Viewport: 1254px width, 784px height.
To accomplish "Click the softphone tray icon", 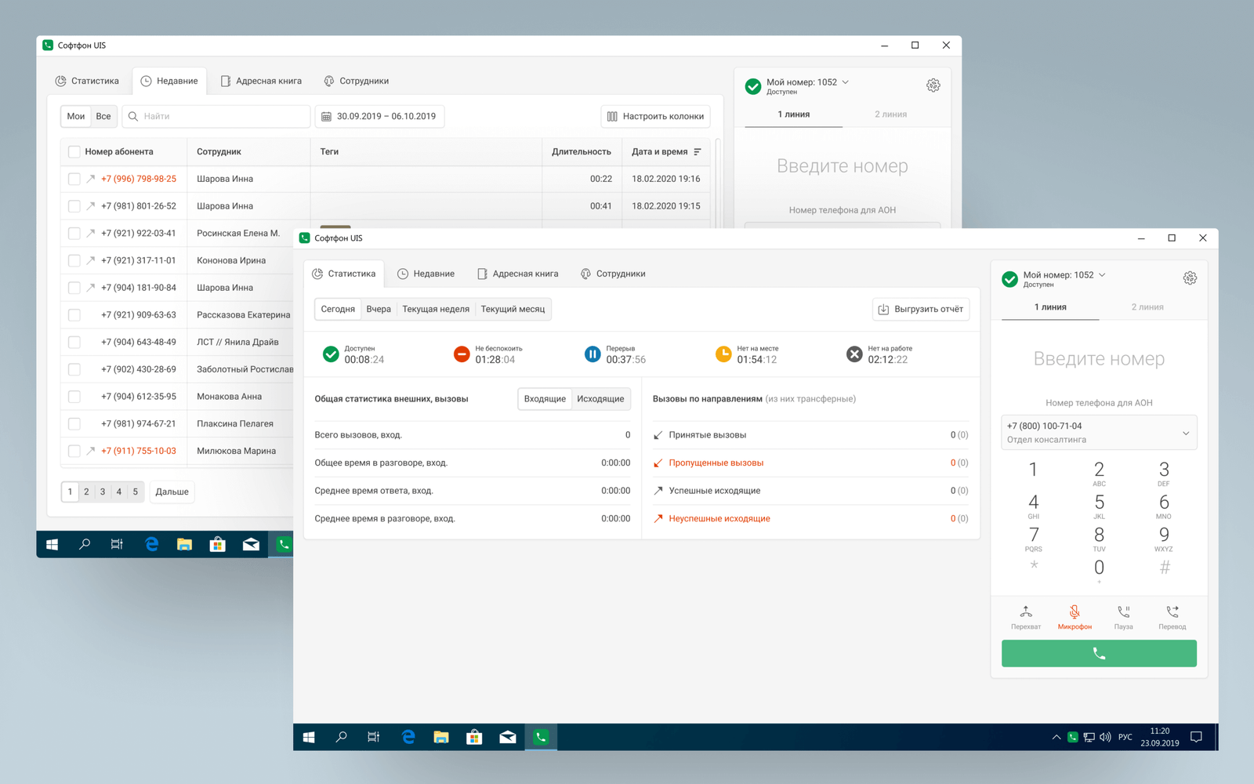I will (1073, 737).
